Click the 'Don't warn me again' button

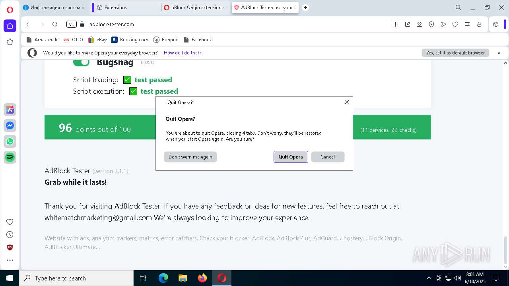point(190,157)
